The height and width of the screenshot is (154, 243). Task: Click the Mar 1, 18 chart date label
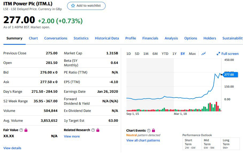[180, 114]
